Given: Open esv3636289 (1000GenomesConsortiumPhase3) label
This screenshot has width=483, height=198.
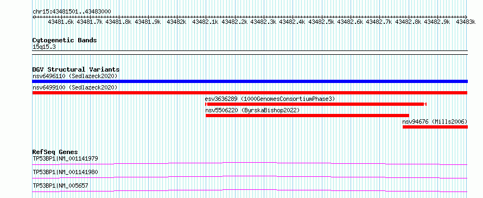Looking at the screenshot, I should tap(270, 99).
